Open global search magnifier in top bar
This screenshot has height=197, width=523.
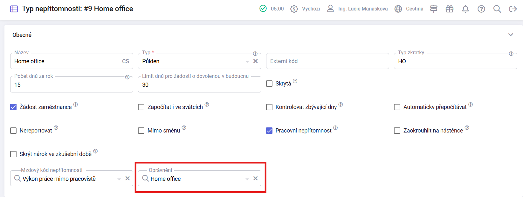pos(497,9)
